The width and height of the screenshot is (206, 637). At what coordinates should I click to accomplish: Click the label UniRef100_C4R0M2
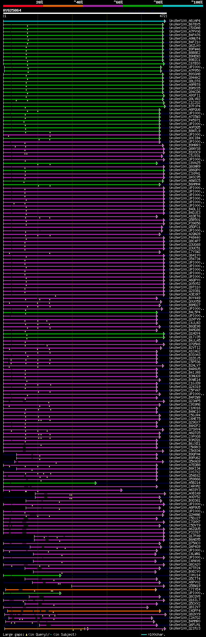(185, 486)
